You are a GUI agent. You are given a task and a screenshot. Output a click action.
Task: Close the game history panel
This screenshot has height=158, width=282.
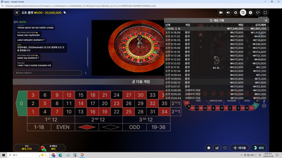click(x=266, y=21)
